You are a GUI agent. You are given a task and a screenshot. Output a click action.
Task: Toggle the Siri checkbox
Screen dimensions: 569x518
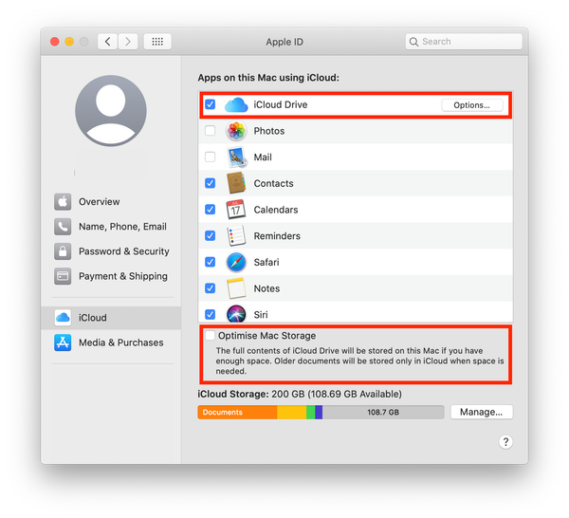click(x=211, y=314)
